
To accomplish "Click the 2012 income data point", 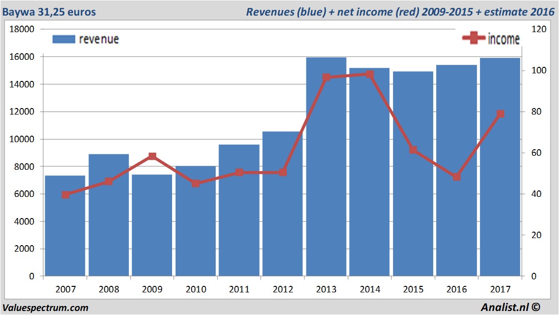I will coord(283,172).
